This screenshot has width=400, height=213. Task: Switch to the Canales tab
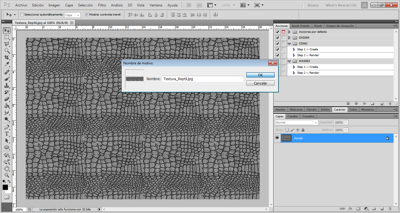tap(293, 116)
